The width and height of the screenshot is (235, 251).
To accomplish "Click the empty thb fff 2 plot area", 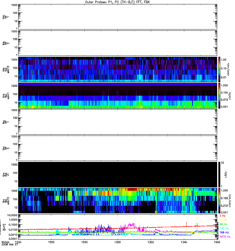I will (x=118, y=43).
